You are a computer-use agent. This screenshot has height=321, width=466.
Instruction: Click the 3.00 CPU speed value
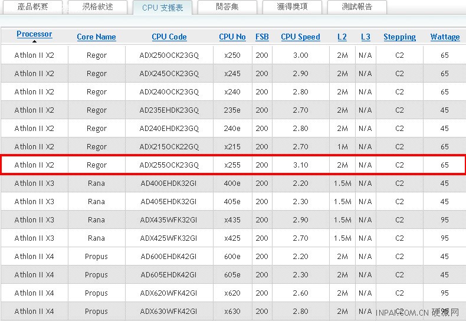301,55
